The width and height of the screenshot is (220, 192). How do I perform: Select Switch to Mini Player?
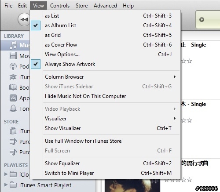(x=108, y=173)
